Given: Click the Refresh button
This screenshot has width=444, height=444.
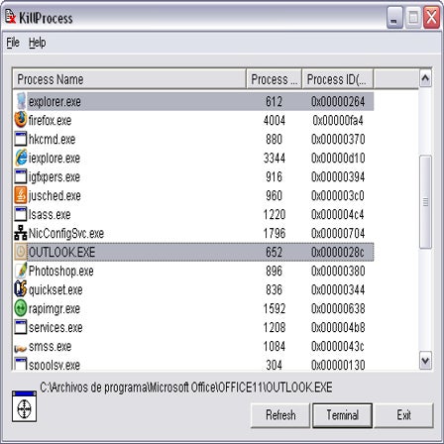Looking at the screenshot, I should [x=280, y=415].
